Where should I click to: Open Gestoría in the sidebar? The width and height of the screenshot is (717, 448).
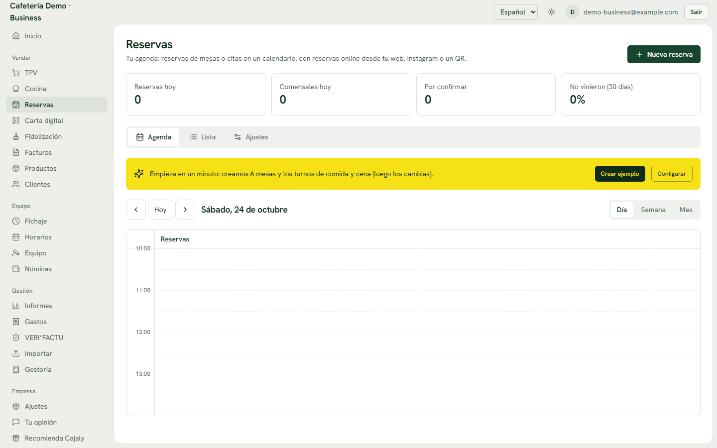[x=57, y=369]
